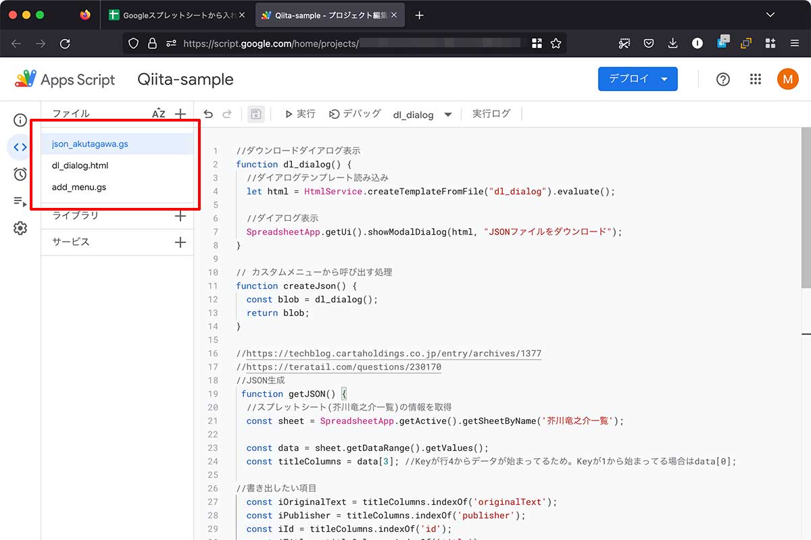Open the Google apps grid icon
The height and width of the screenshot is (540, 811).
click(x=756, y=79)
